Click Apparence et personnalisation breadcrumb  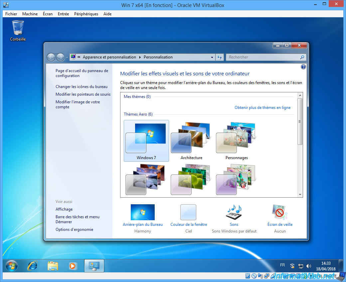pos(109,57)
